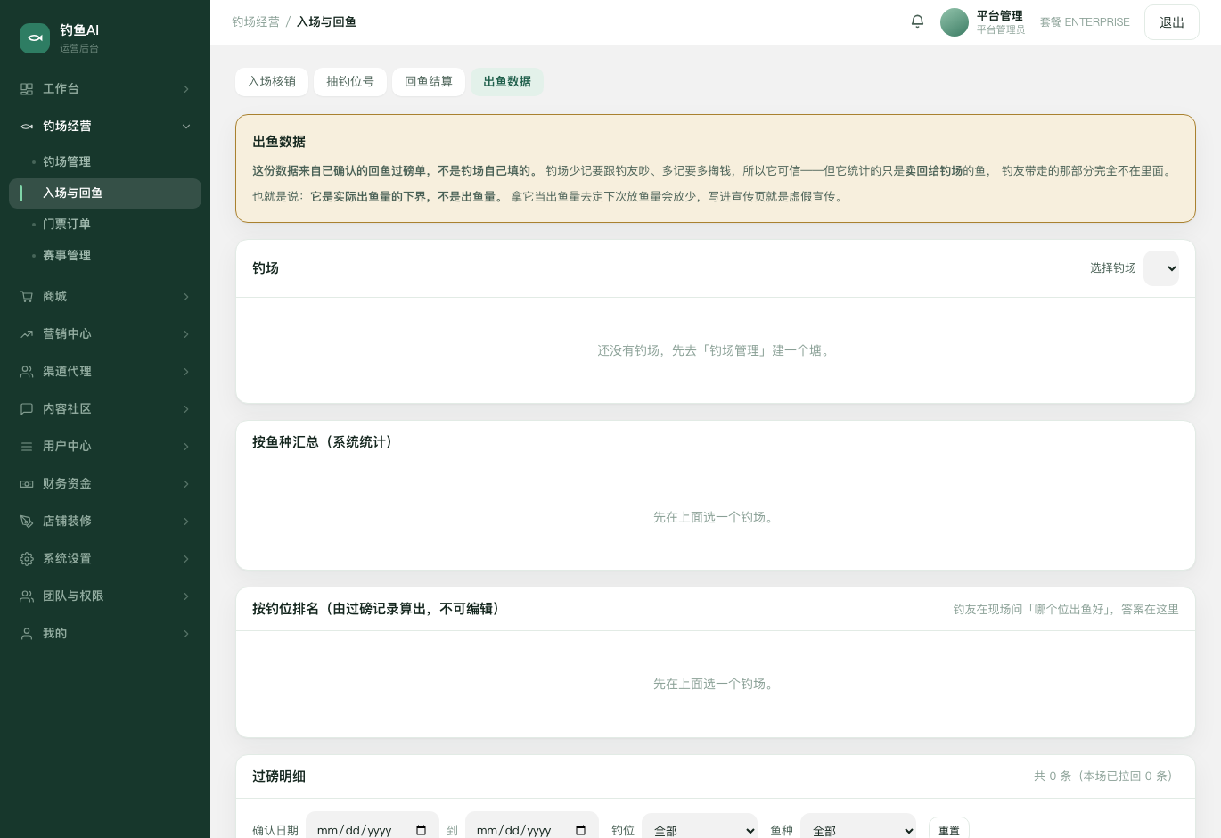Expand the 系统设置 chevron
This screenshot has width=1221, height=838.
point(186,559)
